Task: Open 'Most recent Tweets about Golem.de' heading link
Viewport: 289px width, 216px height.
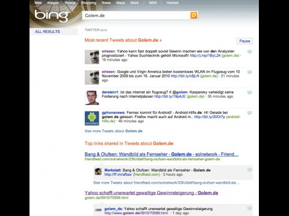Action: (x=123, y=40)
